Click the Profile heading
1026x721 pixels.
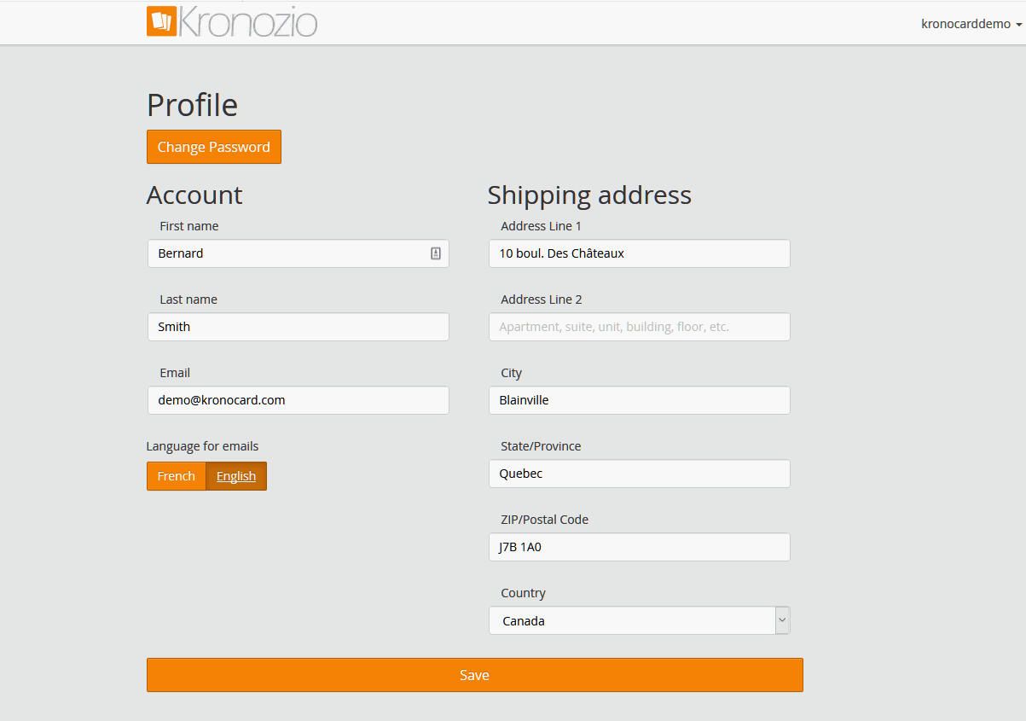pos(193,105)
